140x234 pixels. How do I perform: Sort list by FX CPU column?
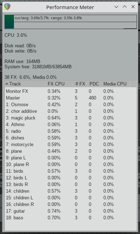pos(60,84)
